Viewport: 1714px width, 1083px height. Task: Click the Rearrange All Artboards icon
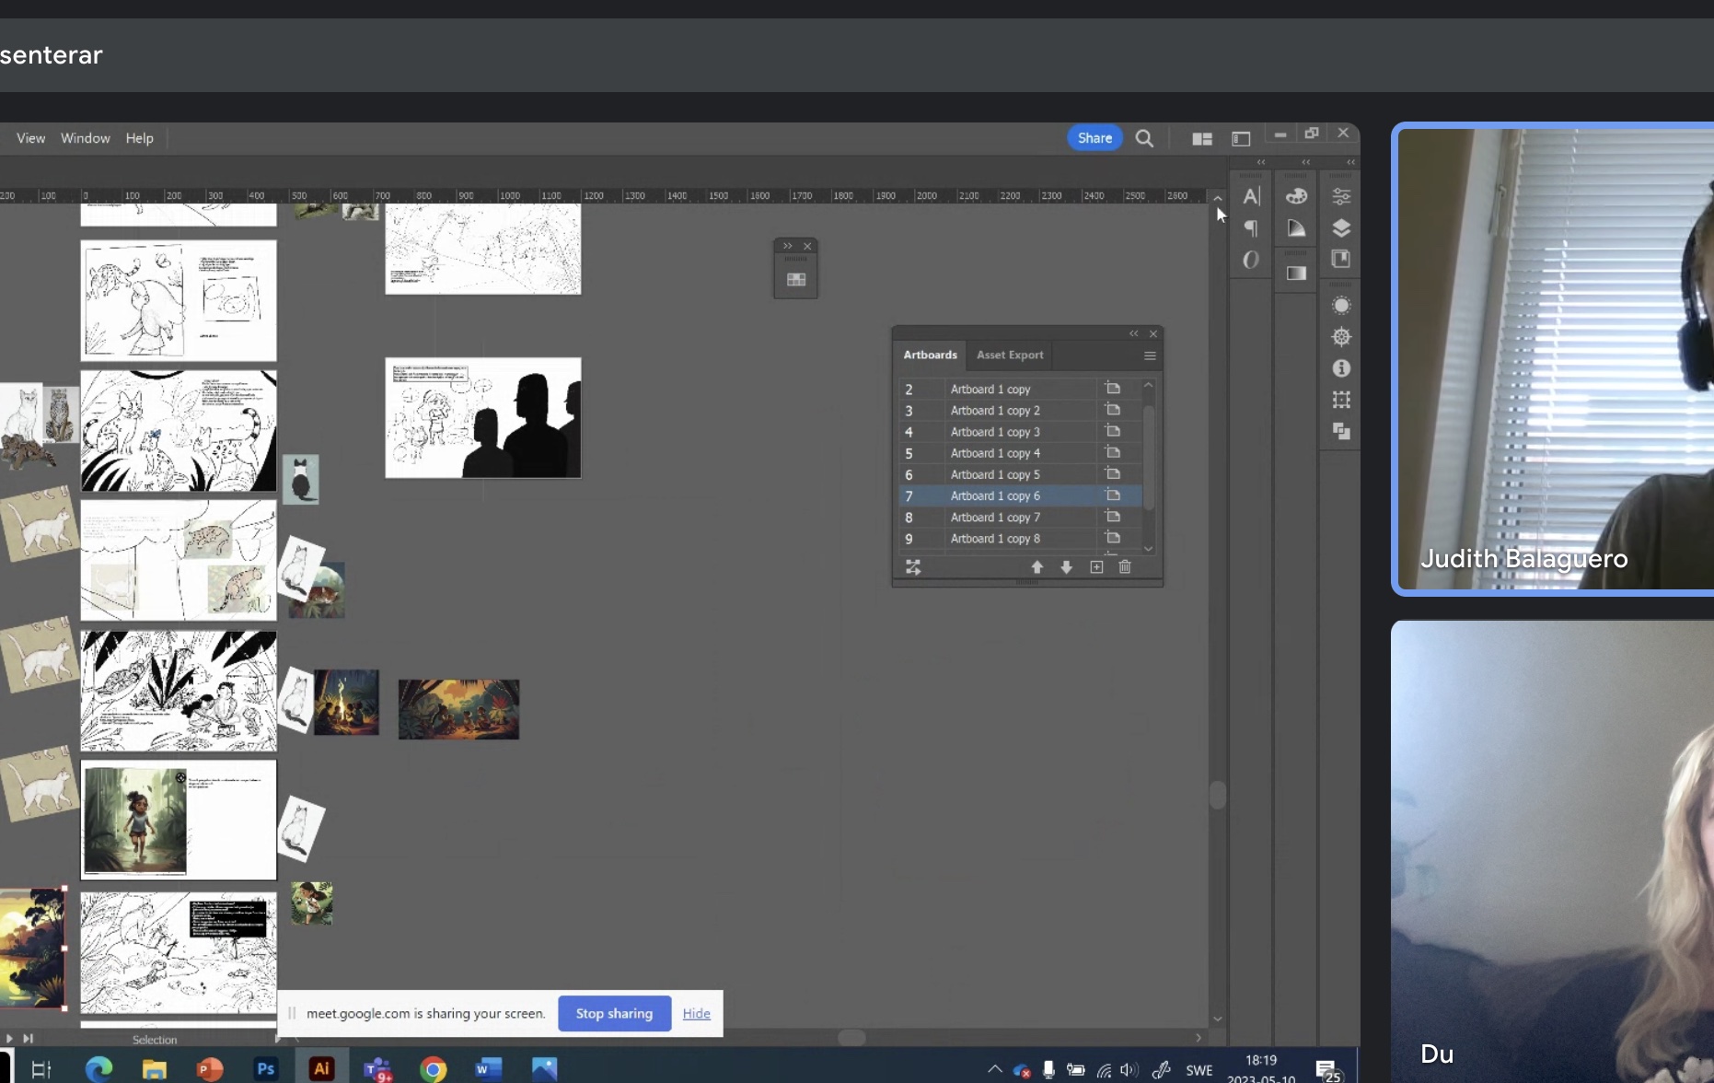(913, 567)
